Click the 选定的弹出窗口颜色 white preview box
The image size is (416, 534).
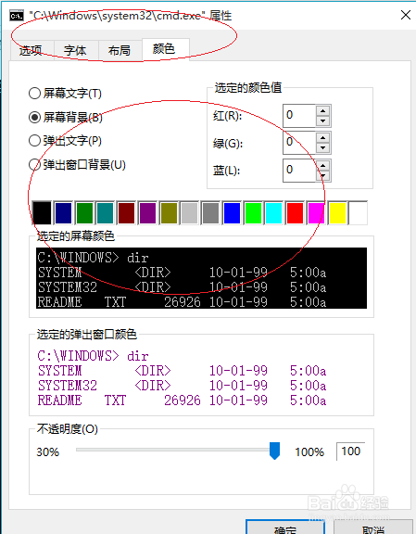tap(202, 376)
